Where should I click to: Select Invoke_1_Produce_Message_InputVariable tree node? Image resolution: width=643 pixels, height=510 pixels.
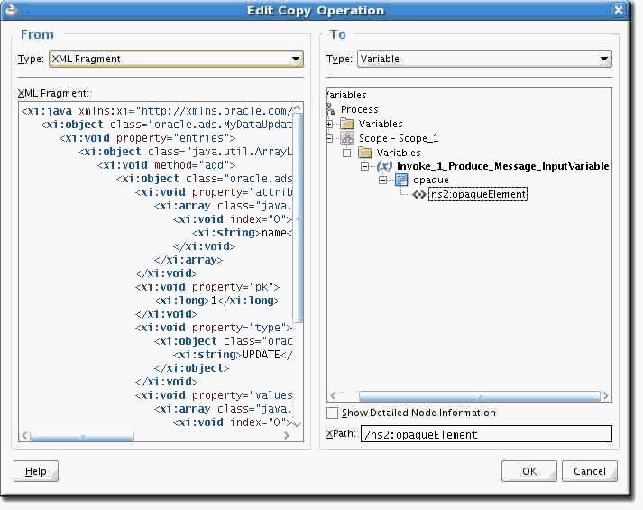[502, 166]
